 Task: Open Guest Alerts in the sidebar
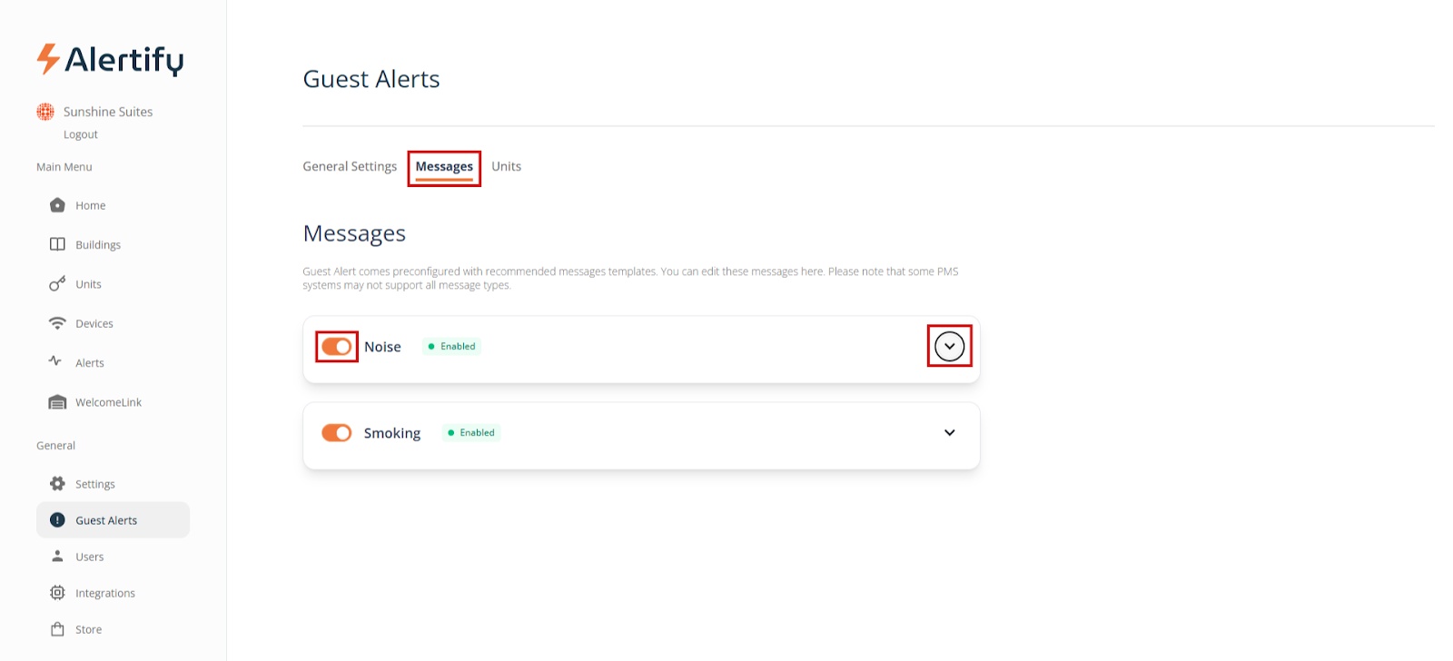(106, 520)
